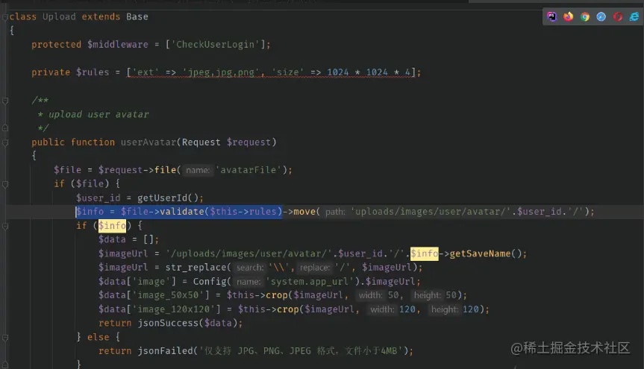Screen dimensions: 644x369
Task: Click the 'uploads/images/user/avatar/' path string in move
Action: (431, 212)
